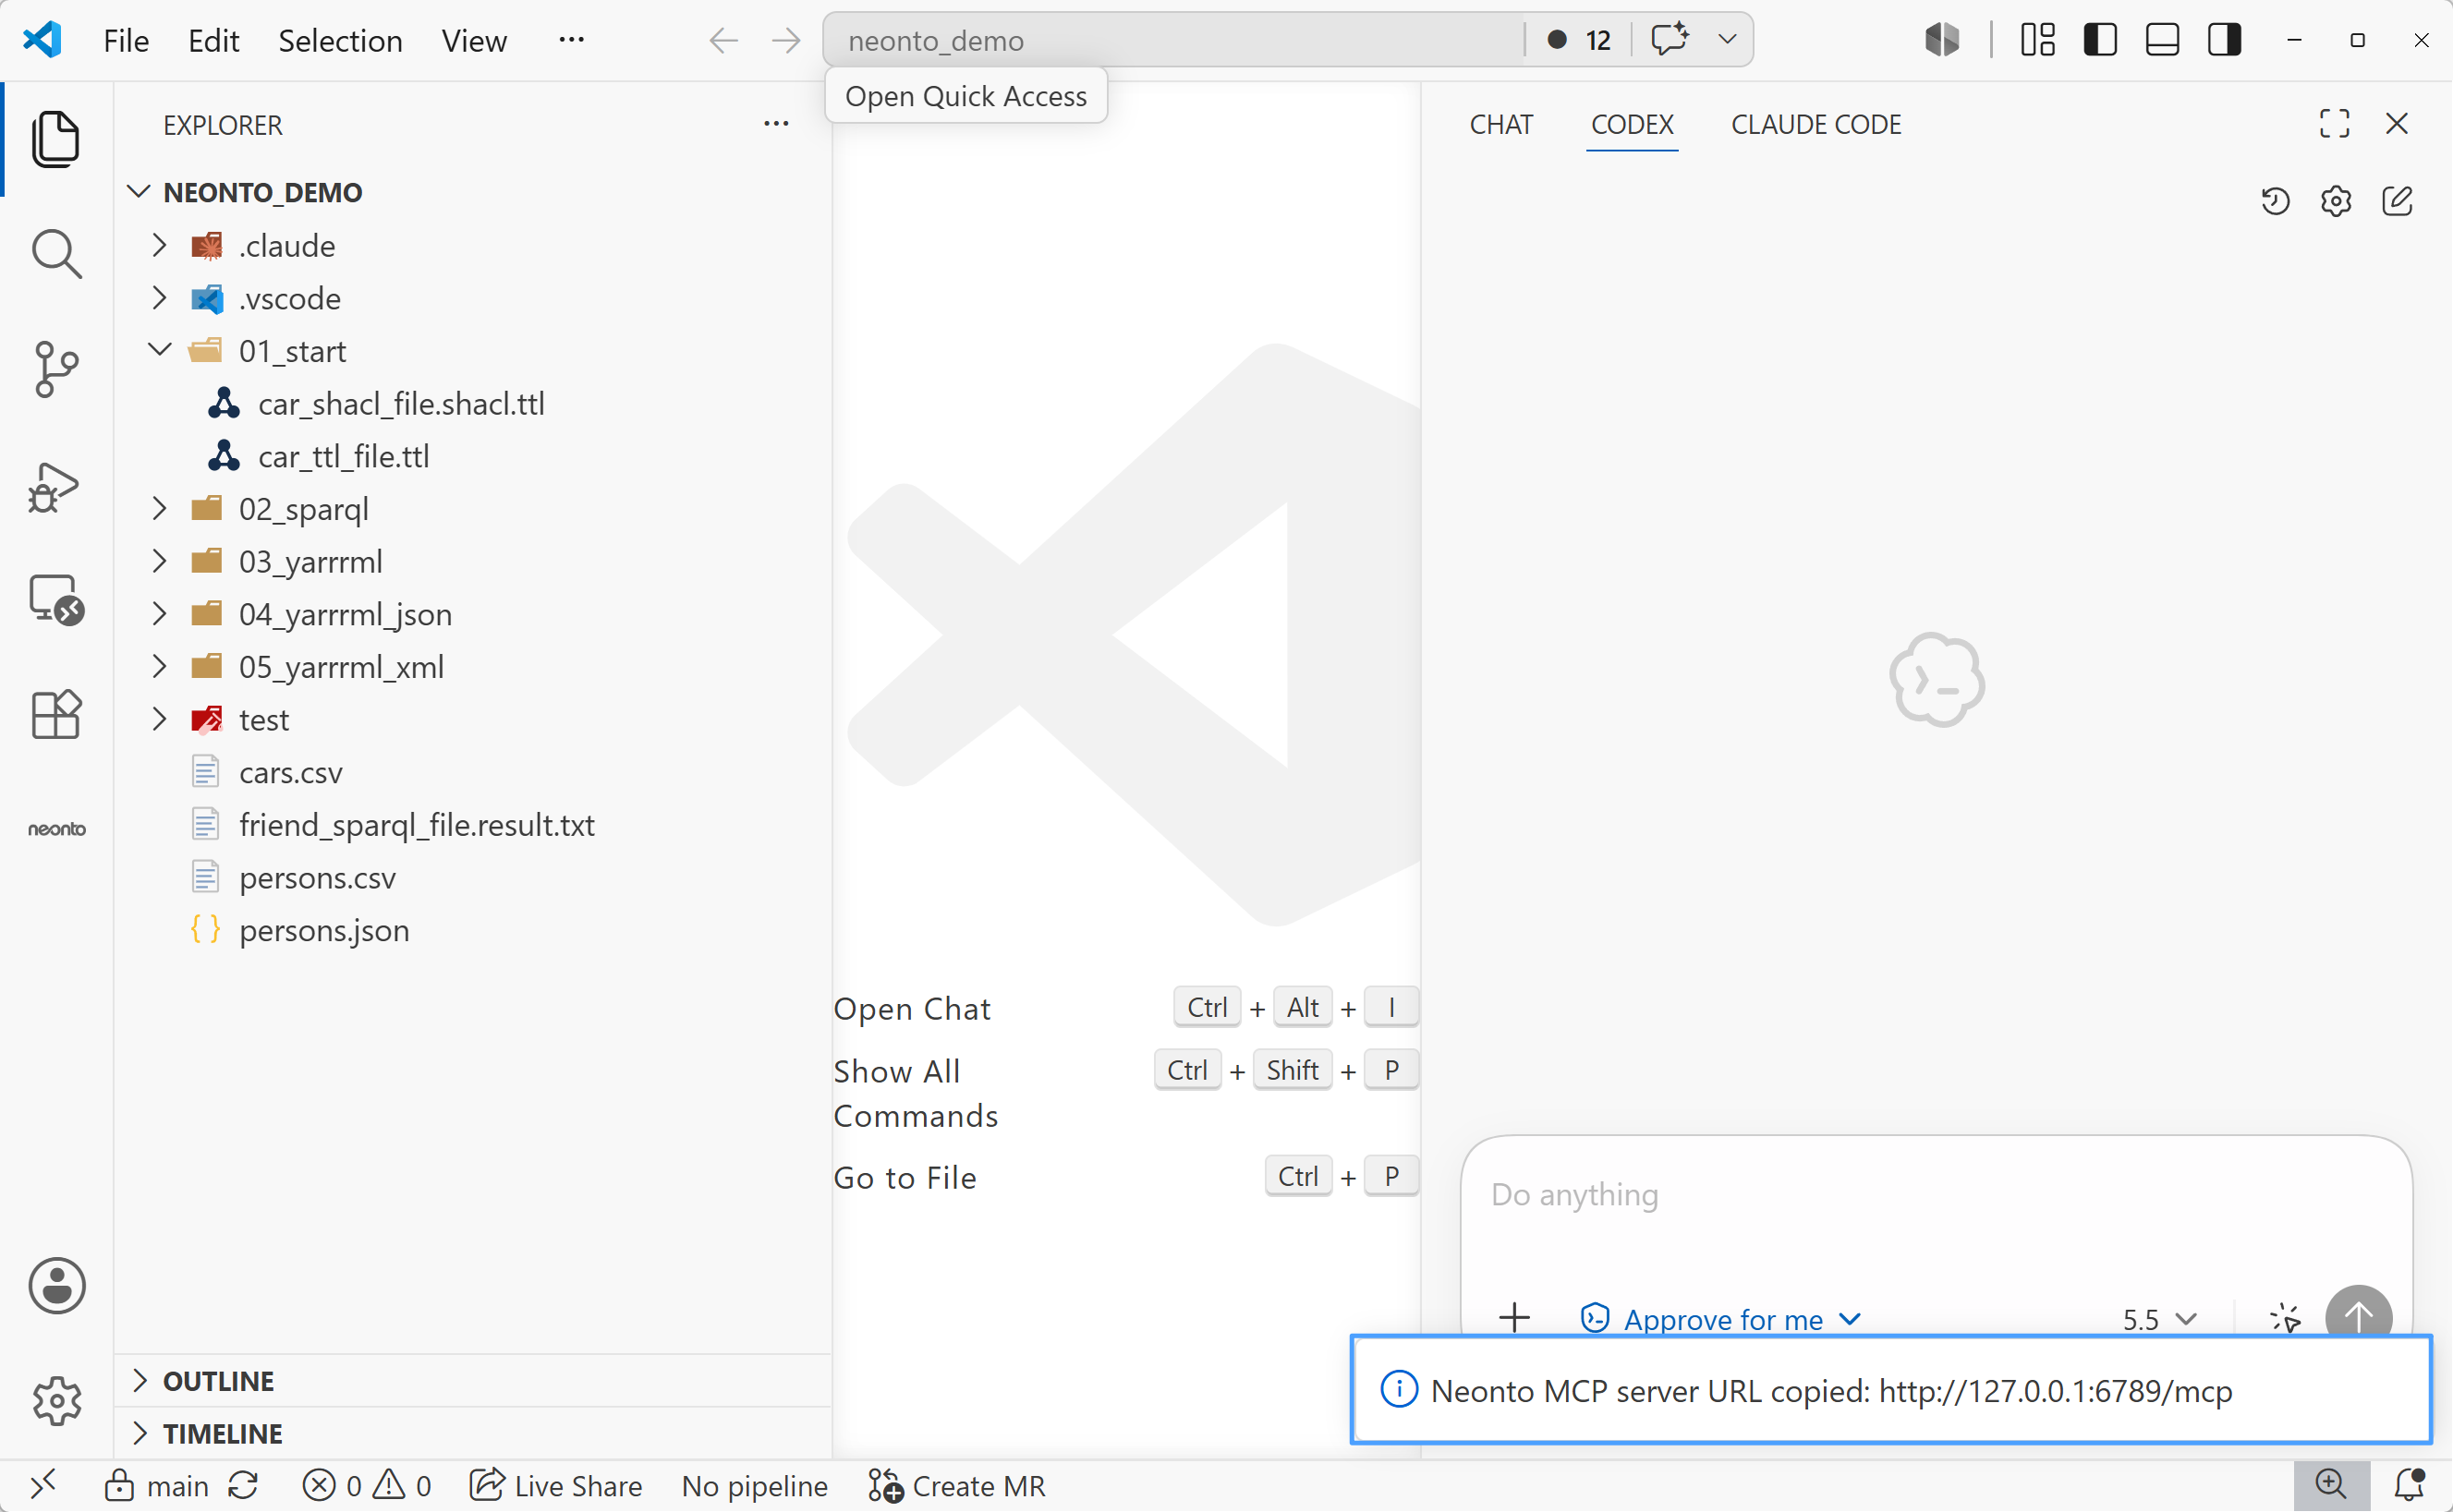2453x1512 pixels.
Task: Click the zoom magnifier in status bar
Action: (x=2331, y=1485)
